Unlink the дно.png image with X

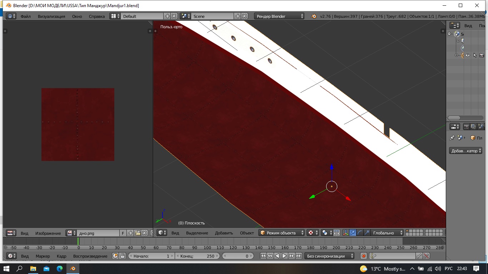pos(144,233)
